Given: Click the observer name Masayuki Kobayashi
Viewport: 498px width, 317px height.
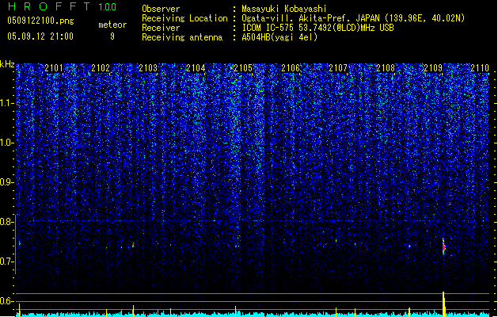Looking at the screenshot, I should 284,9.
